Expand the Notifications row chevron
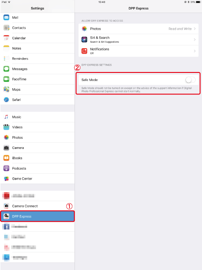This screenshot has height=270, width=202. tap(195, 51)
